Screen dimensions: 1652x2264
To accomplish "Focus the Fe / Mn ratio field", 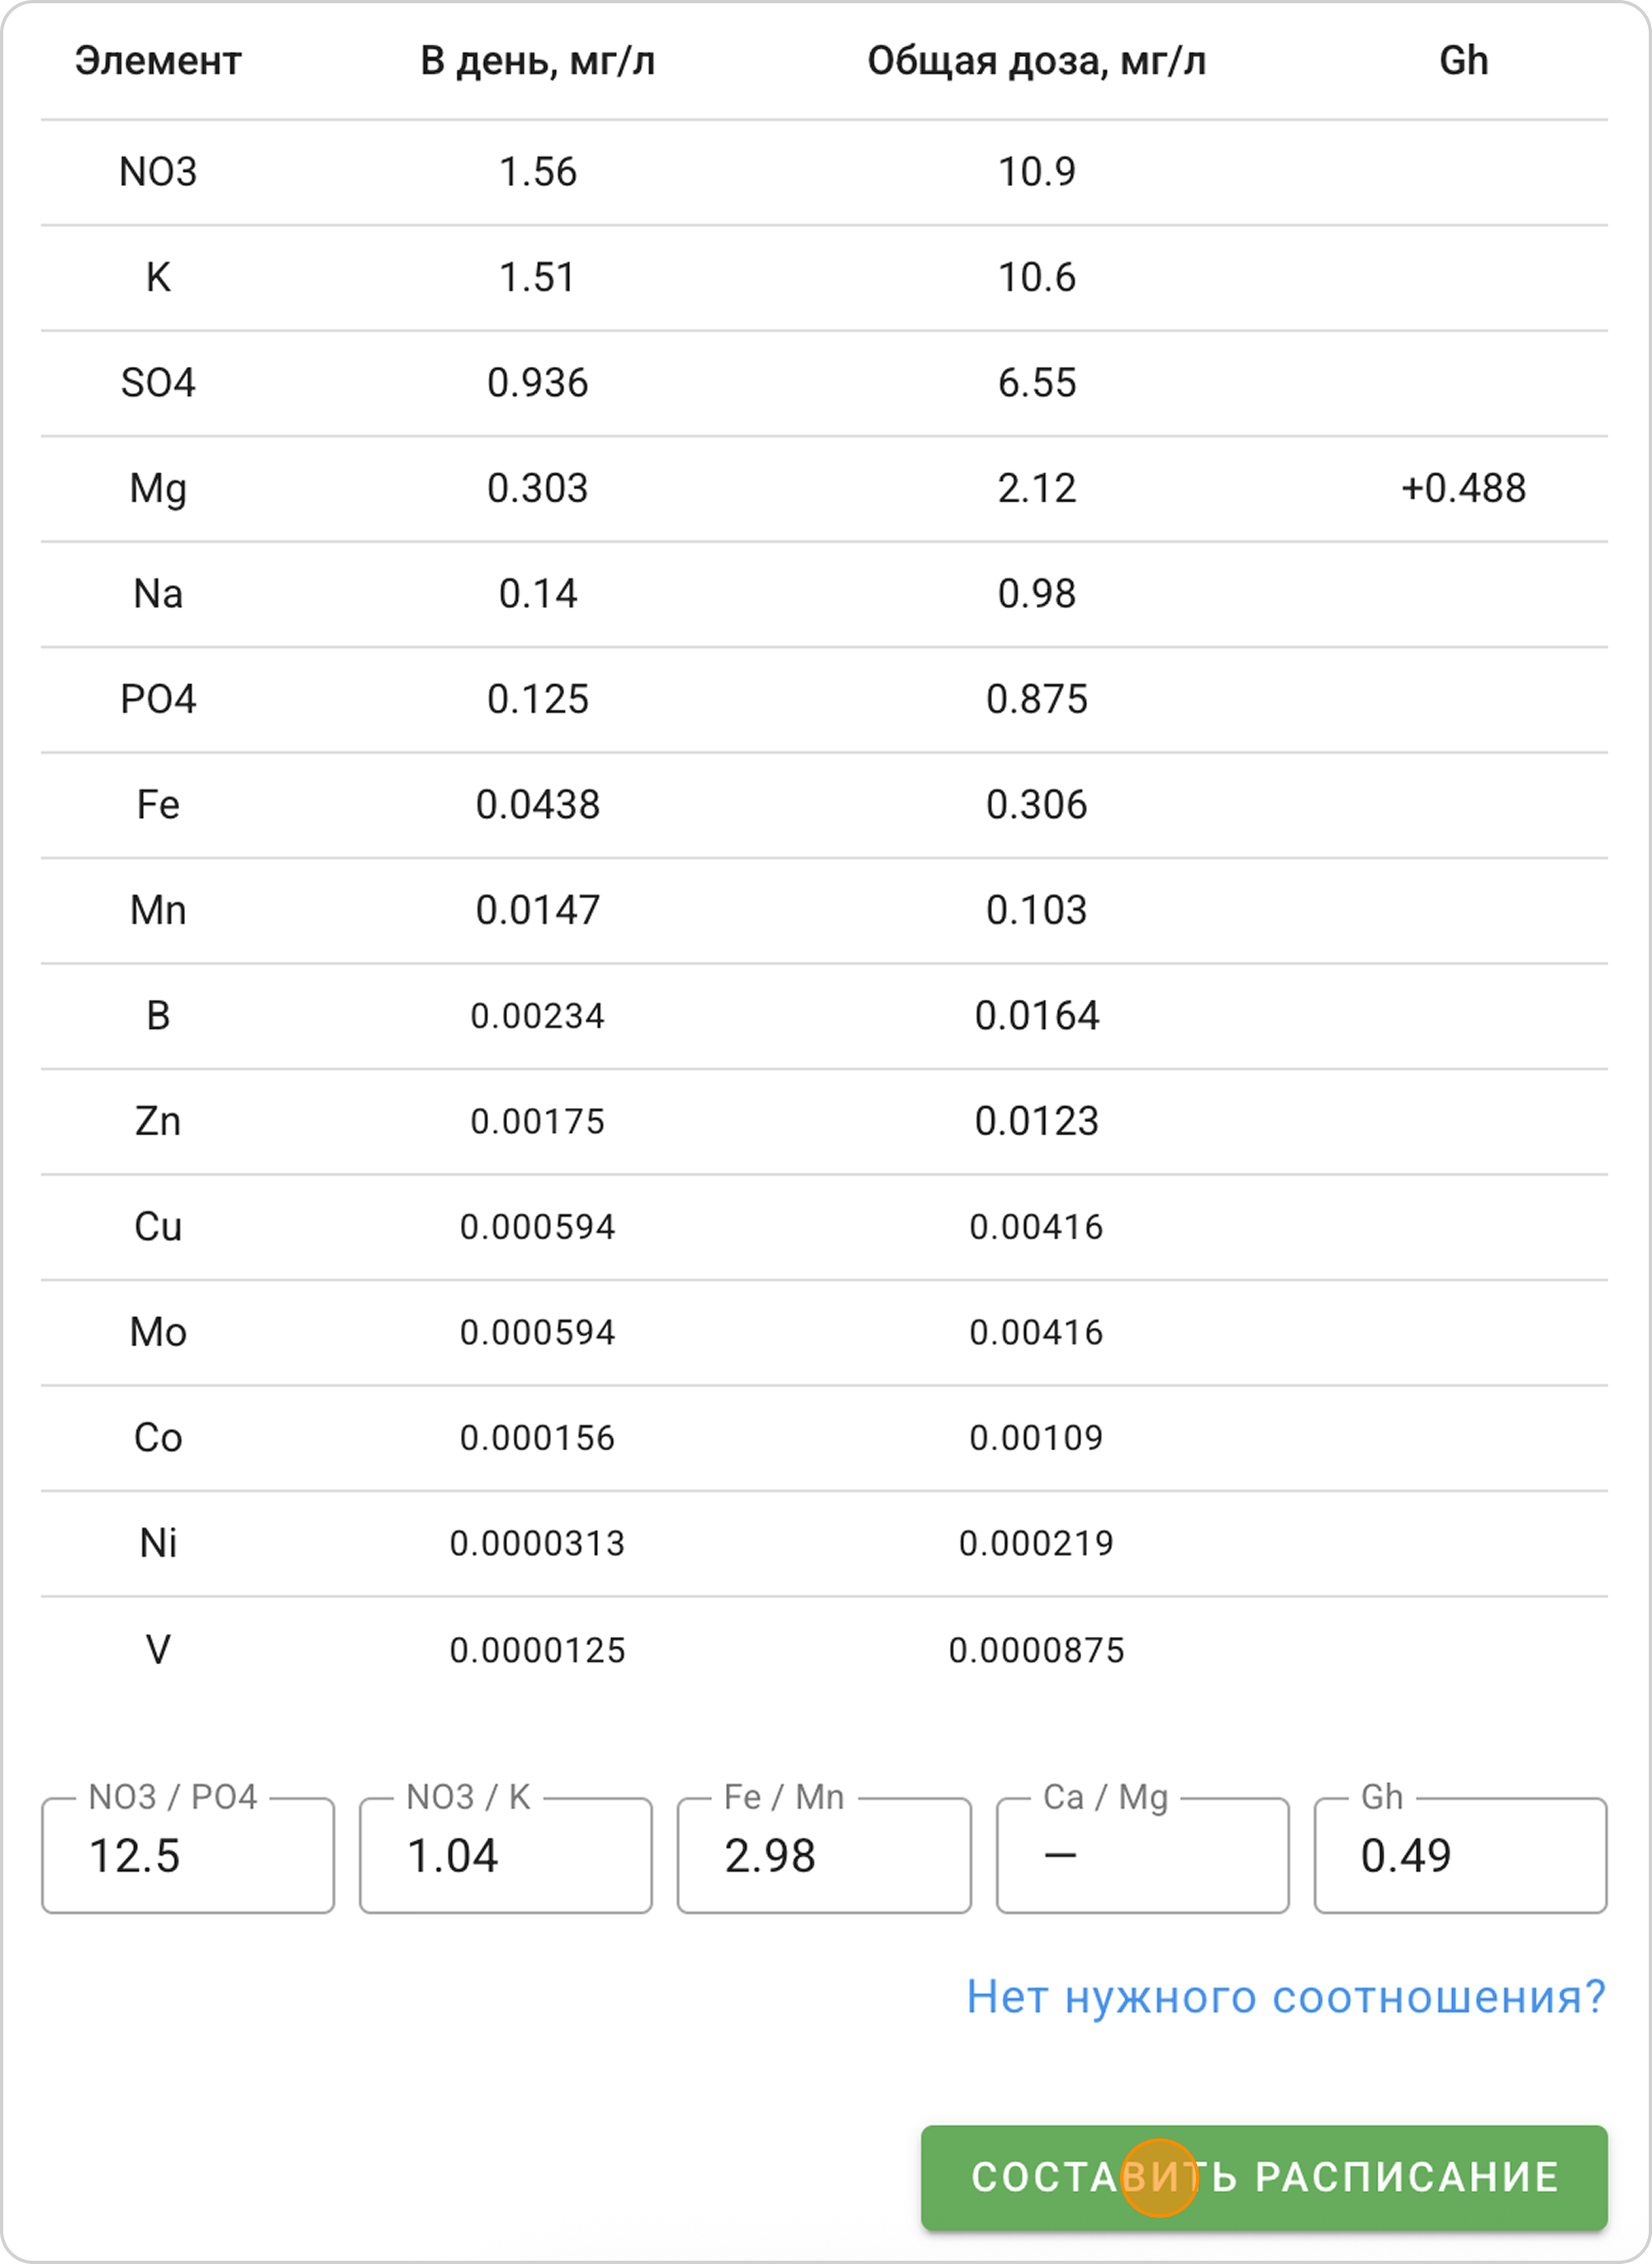I will [824, 1856].
